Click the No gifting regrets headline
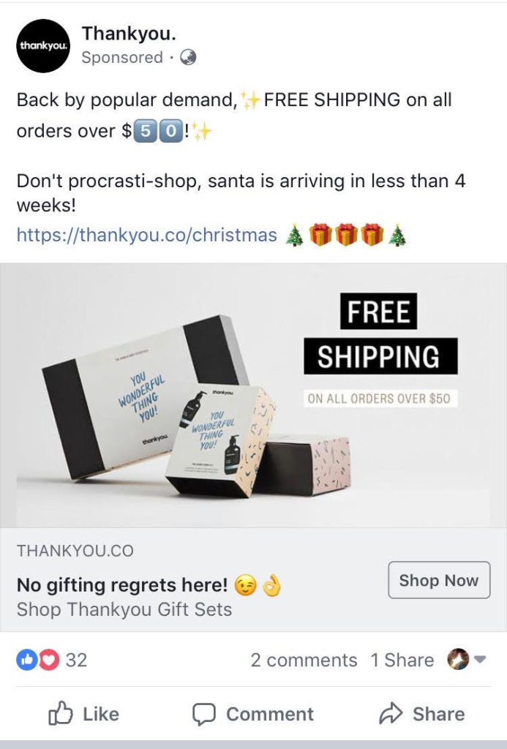Screen dimensions: 507x749 click(x=122, y=584)
